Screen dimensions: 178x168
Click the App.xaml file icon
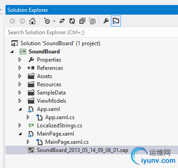tap(31, 109)
